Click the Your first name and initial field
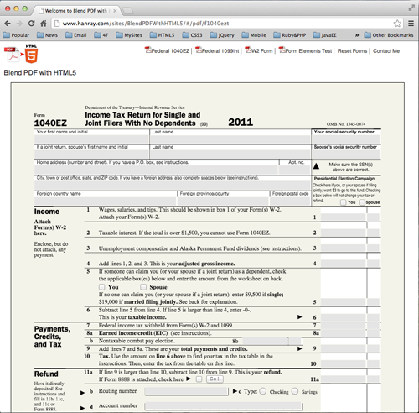 (91, 139)
